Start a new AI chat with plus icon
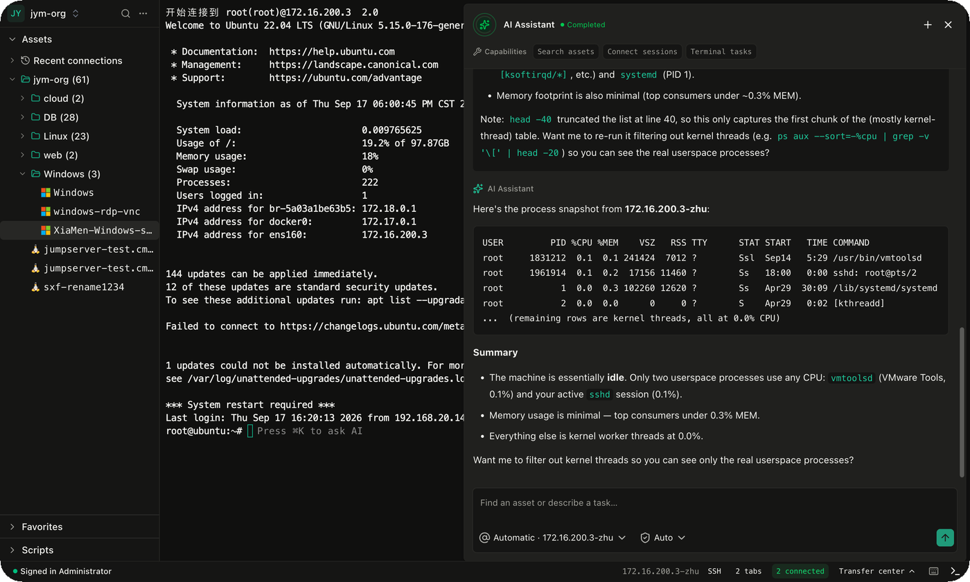The height and width of the screenshot is (582, 970). (x=928, y=24)
